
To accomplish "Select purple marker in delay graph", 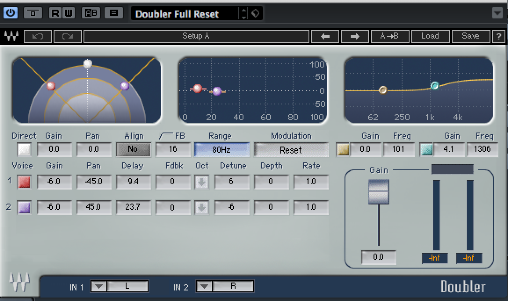I will [x=217, y=91].
